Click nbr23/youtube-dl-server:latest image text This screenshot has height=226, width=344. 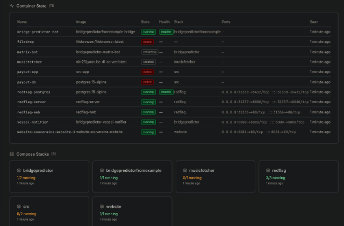click(x=102, y=62)
